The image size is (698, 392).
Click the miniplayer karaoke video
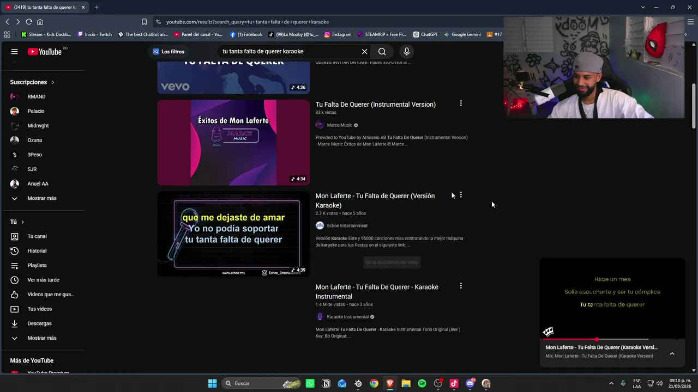(x=612, y=298)
